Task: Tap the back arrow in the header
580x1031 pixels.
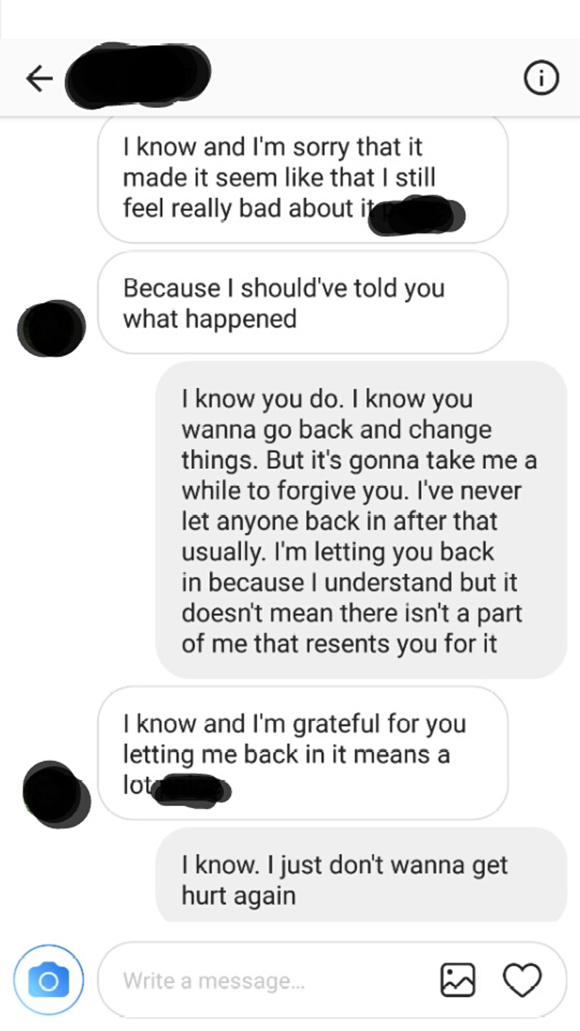Action: click(x=39, y=78)
